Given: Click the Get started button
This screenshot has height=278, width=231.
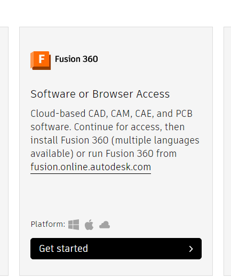Looking at the screenshot, I should 116,249.
